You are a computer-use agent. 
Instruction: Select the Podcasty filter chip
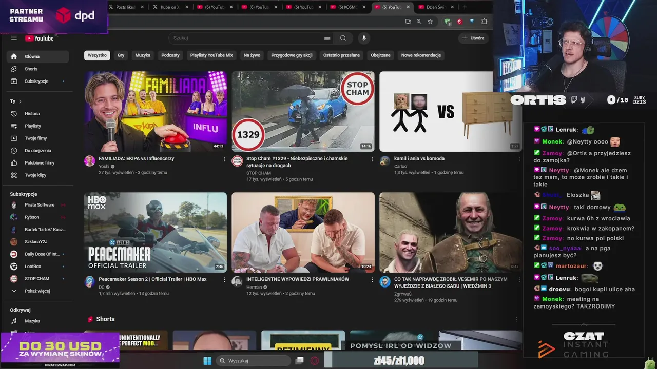[170, 55]
